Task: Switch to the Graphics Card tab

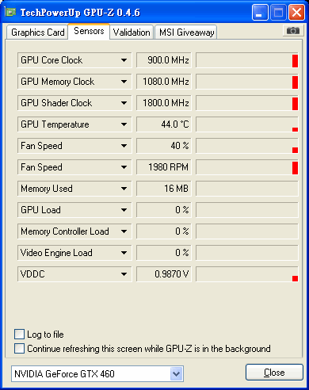Action: pos(37,32)
